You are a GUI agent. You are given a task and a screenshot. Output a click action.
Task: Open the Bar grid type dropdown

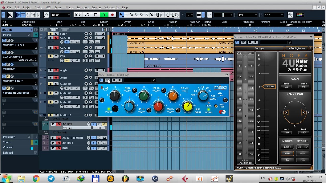coord(248,15)
